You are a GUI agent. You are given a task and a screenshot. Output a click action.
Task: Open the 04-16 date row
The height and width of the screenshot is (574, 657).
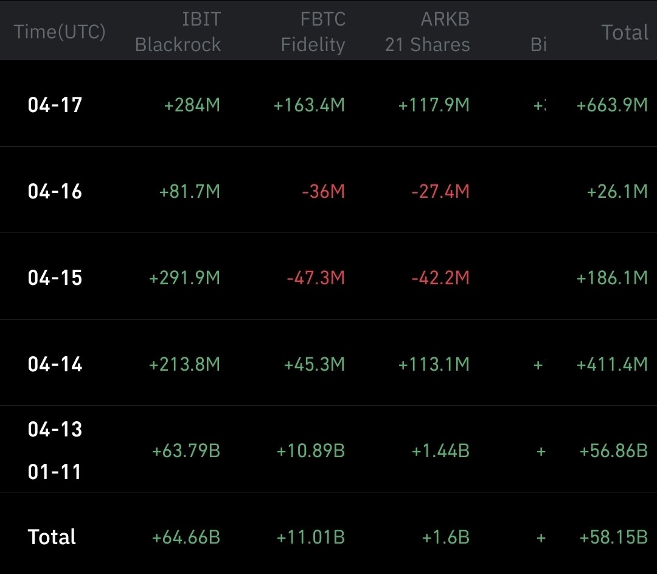(x=55, y=192)
